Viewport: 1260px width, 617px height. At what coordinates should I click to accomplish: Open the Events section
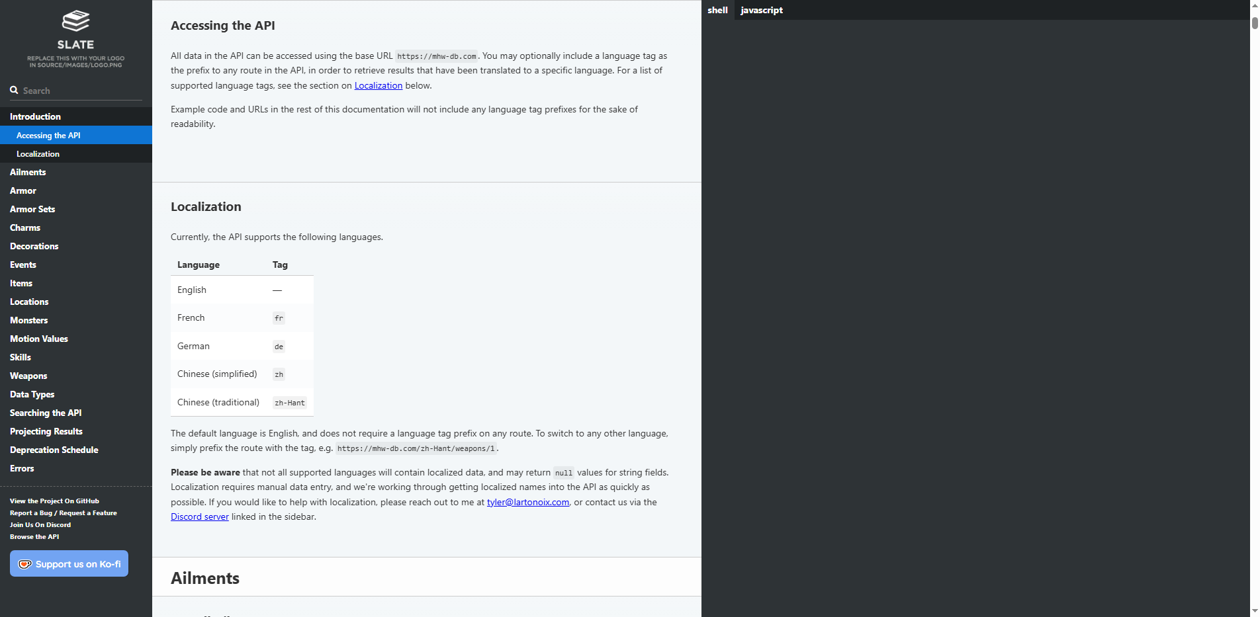(76, 265)
